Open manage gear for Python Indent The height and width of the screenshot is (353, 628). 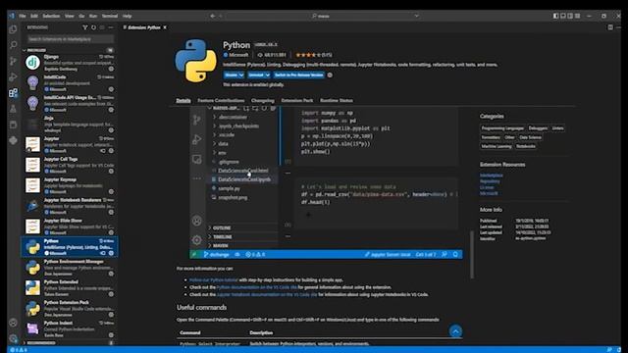tap(111, 335)
